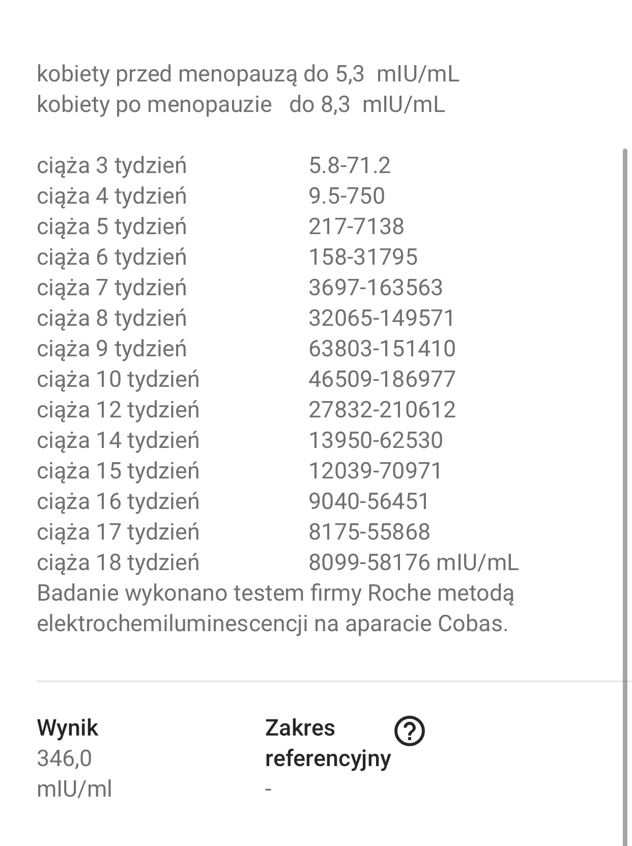Click the range value 9.5-750
This screenshot has height=846, width=632.
pyautogui.click(x=347, y=196)
